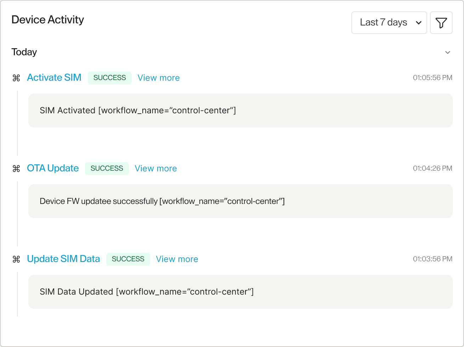Click SUCCESS badge next to OTA Update
Screen dimensions: 464x347
(x=107, y=169)
